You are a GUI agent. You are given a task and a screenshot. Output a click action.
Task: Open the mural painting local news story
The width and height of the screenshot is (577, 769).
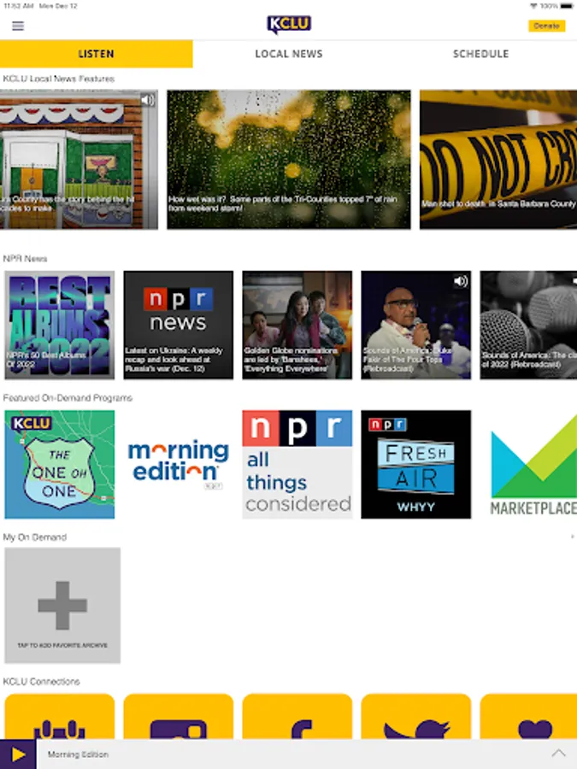79,160
